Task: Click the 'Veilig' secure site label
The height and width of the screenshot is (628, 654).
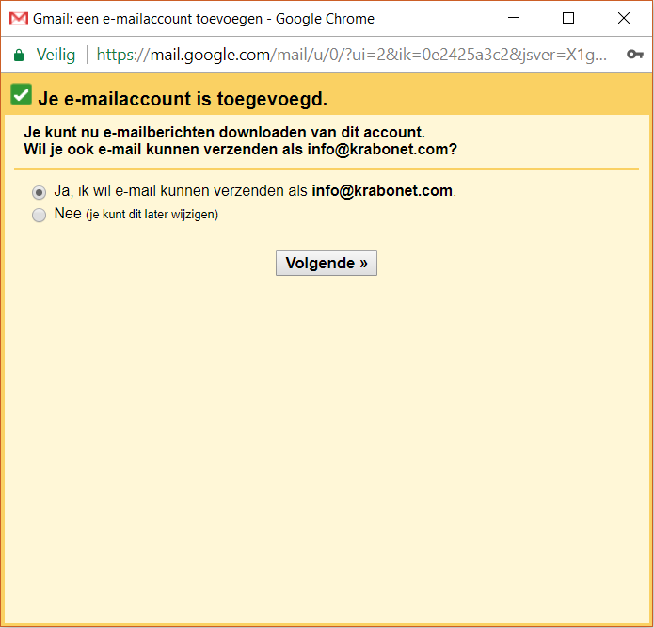Action: [56, 55]
